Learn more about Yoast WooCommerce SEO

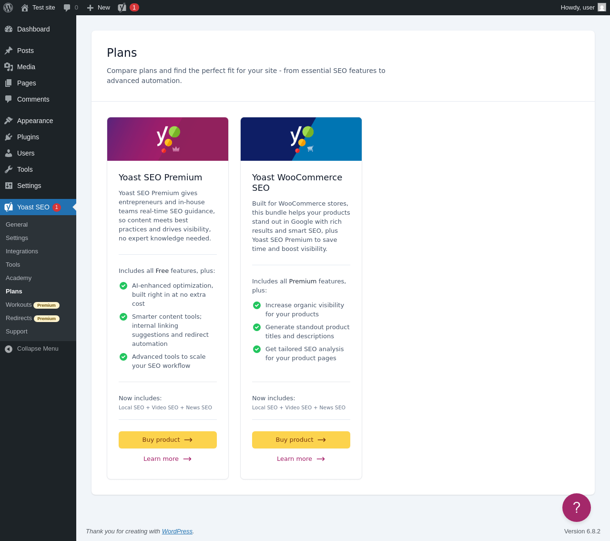(x=301, y=459)
